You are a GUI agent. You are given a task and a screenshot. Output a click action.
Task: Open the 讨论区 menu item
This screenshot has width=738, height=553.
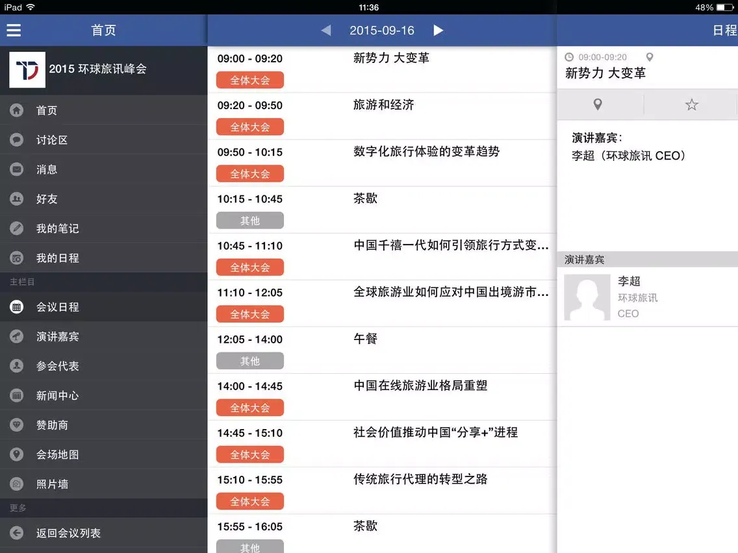(103, 140)
